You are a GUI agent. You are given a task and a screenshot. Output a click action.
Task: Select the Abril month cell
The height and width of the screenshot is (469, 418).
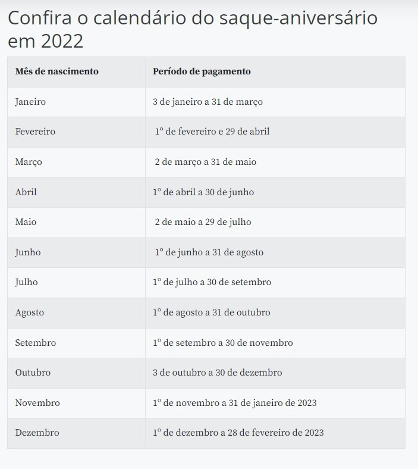(x=26, y=192)
